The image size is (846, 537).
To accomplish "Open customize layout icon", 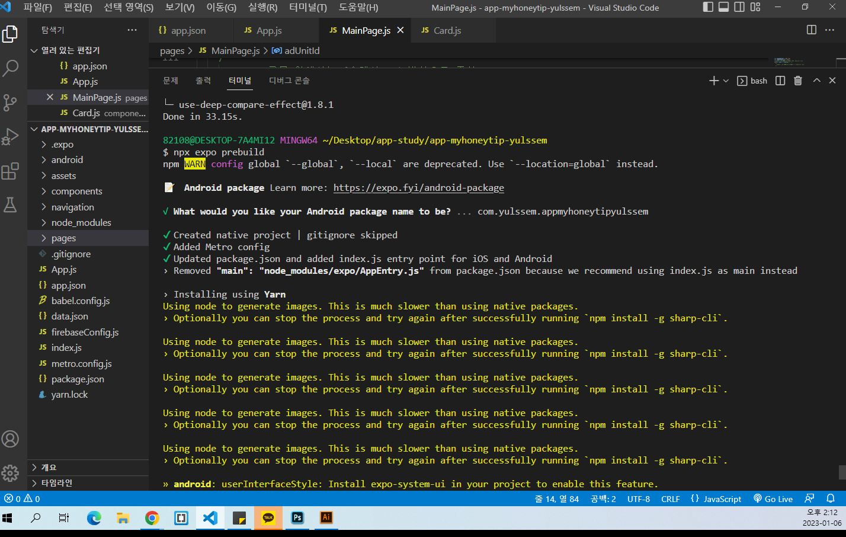I will tap(755, 7).
